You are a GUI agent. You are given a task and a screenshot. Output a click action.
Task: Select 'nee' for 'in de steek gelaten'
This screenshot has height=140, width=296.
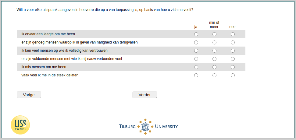click(x=233, y=75)
